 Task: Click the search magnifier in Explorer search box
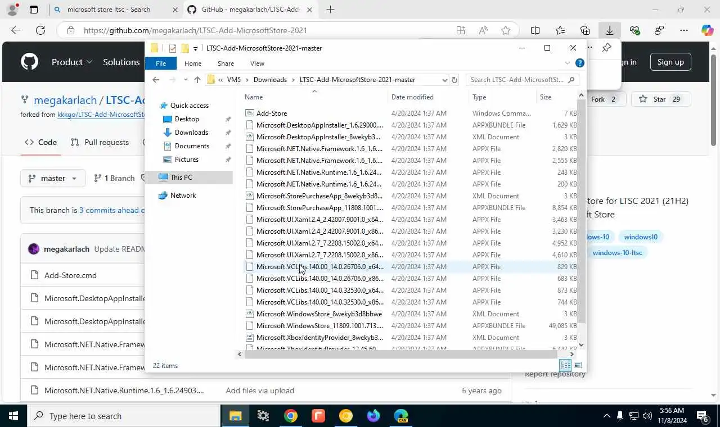(571, 80)
